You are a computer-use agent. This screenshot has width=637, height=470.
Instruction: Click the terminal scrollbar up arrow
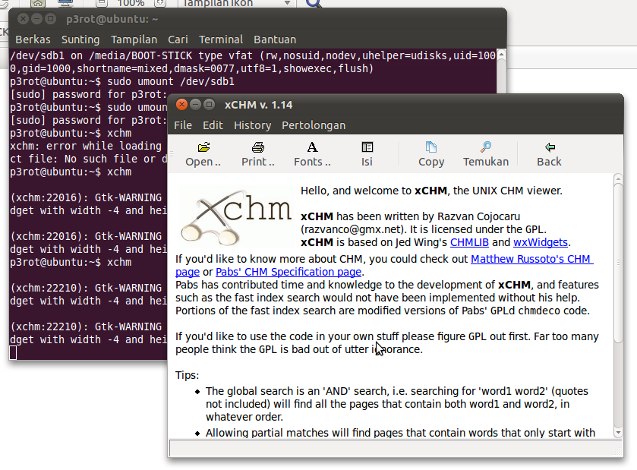(x=502, y=54)
